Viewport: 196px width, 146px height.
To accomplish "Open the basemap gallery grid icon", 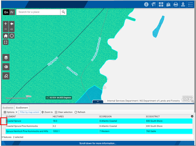I will [x=161, y=4].
